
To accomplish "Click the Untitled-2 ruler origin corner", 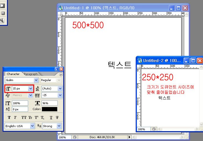I will tap(139, 67).
